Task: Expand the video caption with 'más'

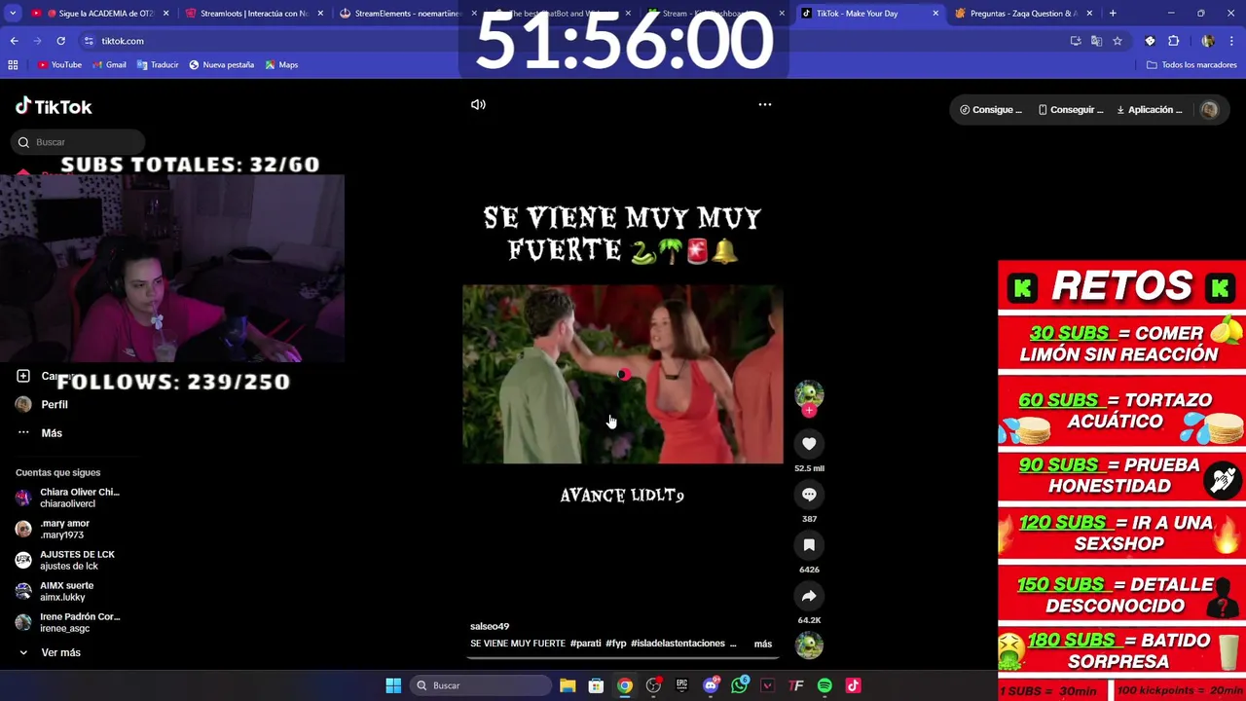Action: pos(763,644)
